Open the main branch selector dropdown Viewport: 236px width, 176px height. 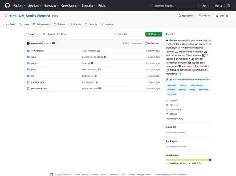33,34
